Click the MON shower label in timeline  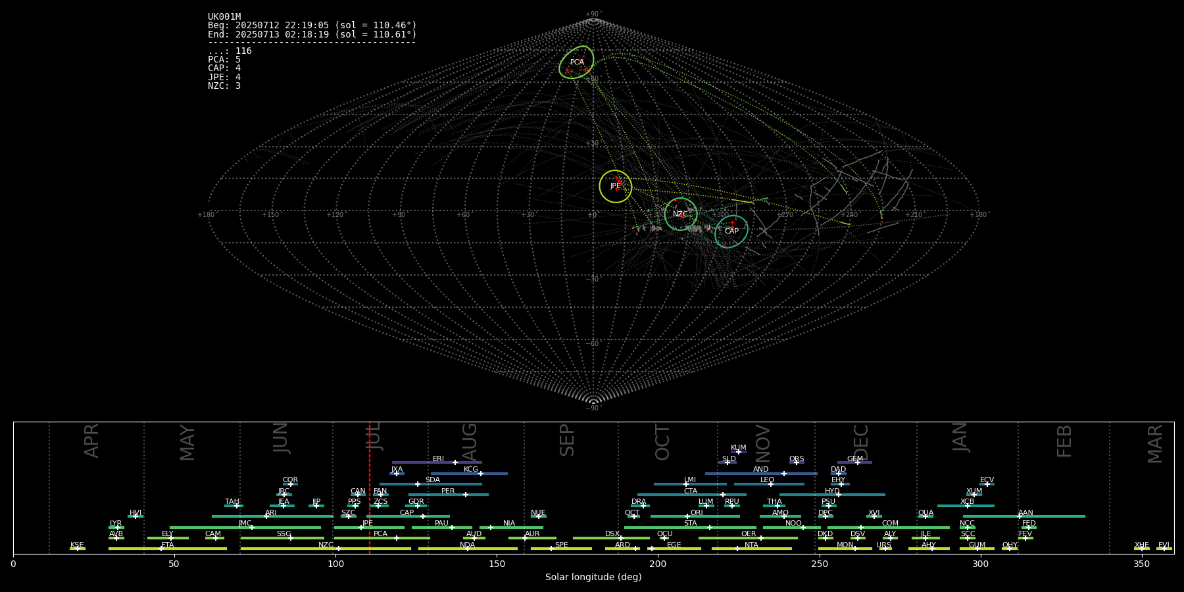pos(845,545)
